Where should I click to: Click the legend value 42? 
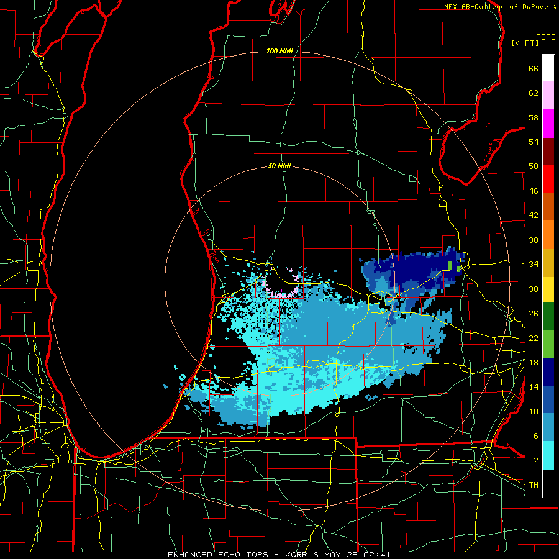[x=534, y=216]
